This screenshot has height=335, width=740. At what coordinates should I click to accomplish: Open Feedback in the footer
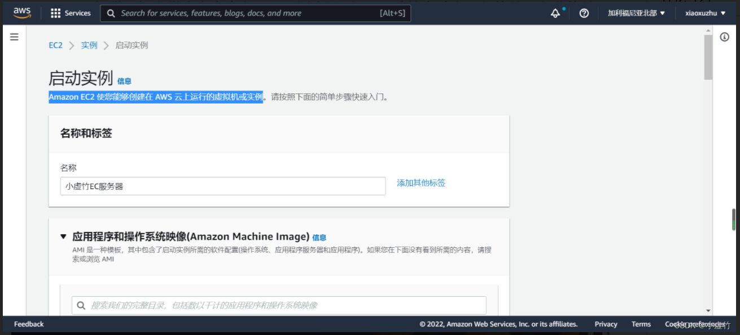coord(29,324)
